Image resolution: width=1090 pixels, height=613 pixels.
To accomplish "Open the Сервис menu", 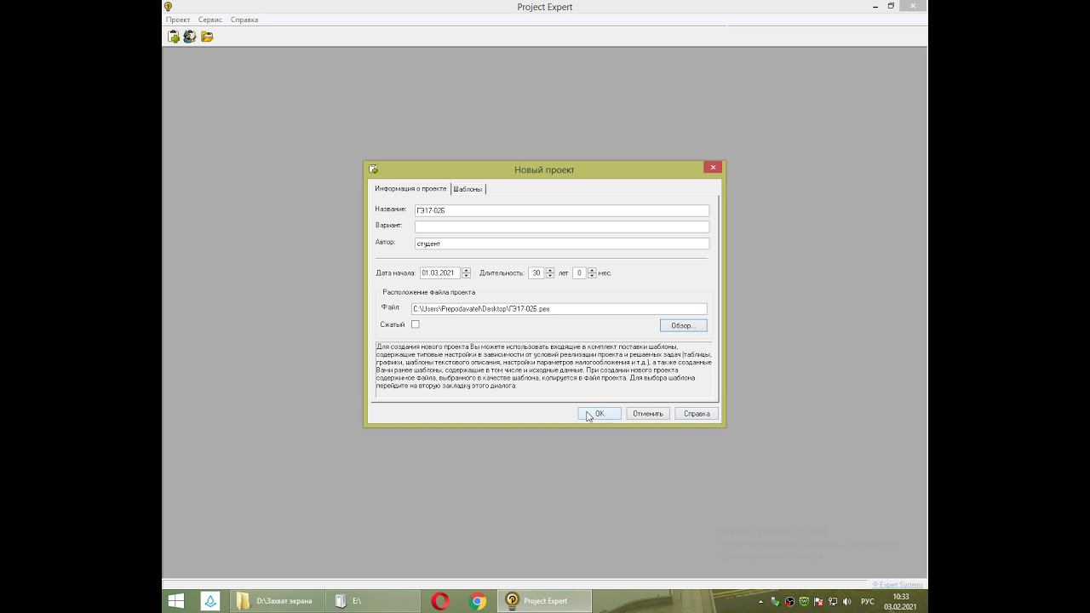I will coord(210,20).
